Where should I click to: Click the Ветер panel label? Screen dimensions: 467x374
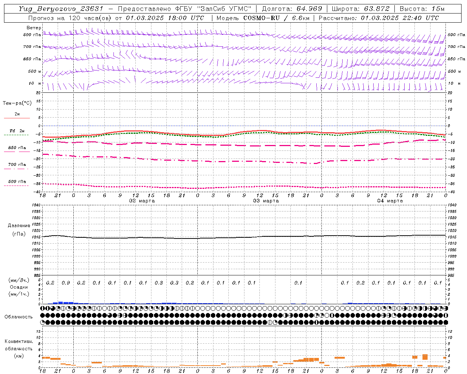click(34, 28)
